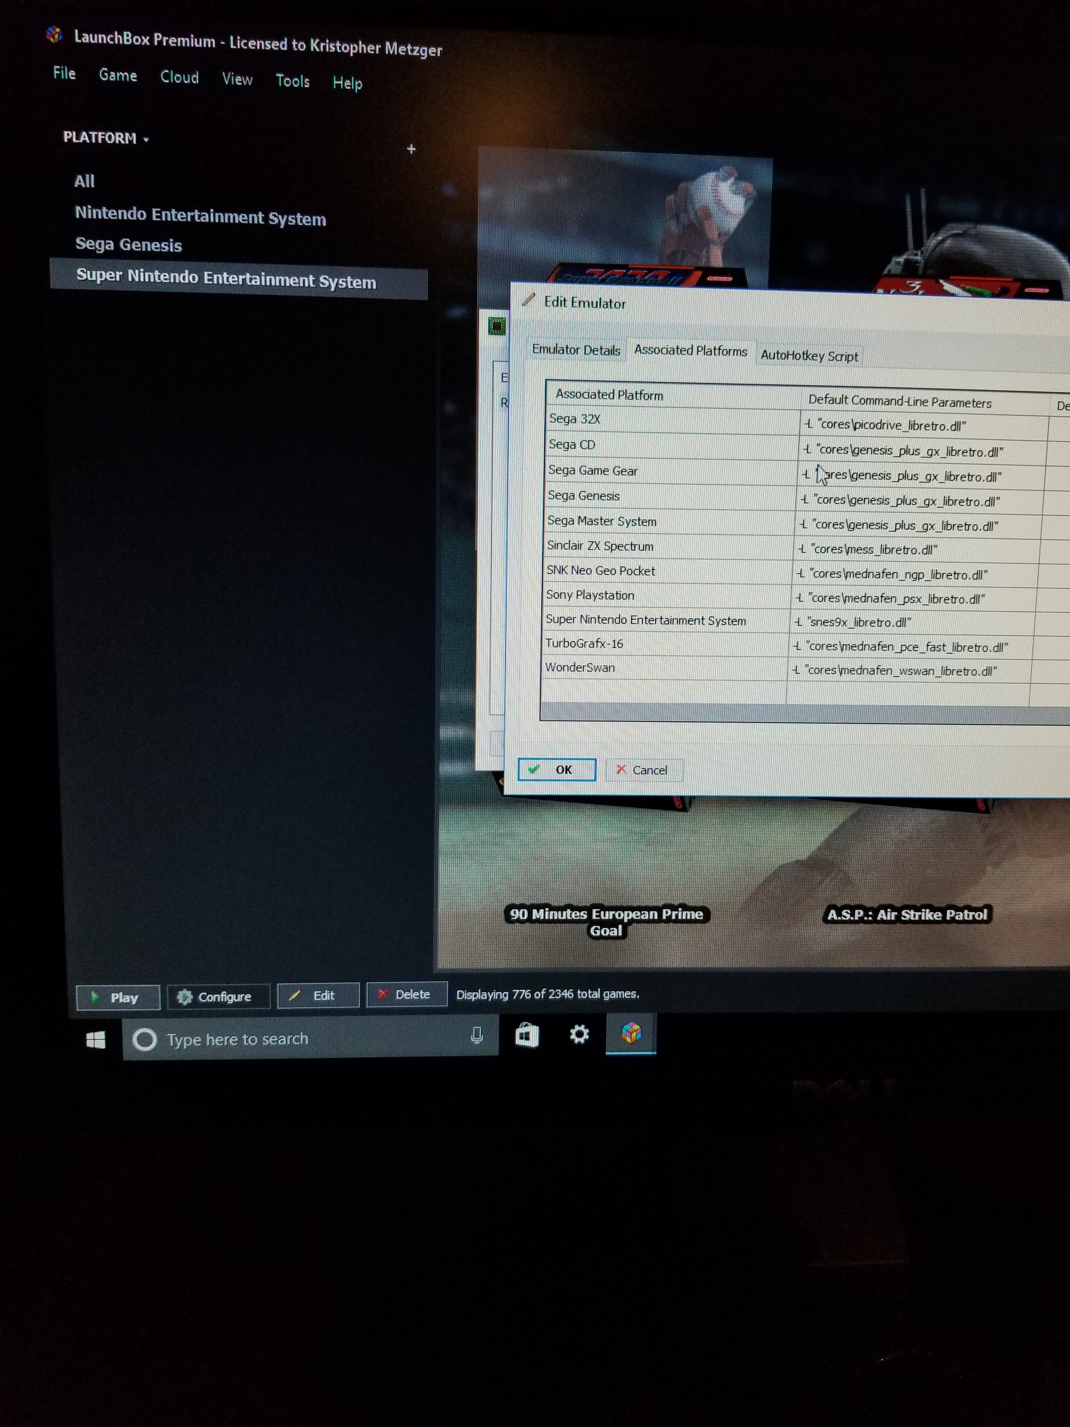Viewport: 1070px width, 1427px height.
Task: Click the LaunchBox cube taskbar icon
Action: [631, 1033]
